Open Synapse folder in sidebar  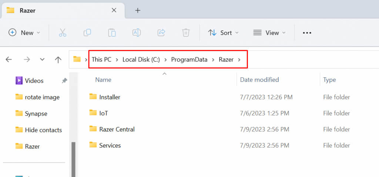pos(31,114)
